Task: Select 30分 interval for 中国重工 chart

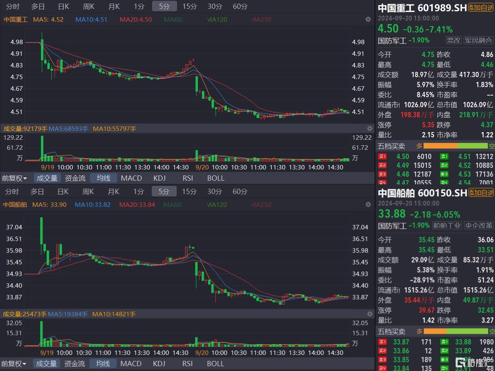Action: 215,6
